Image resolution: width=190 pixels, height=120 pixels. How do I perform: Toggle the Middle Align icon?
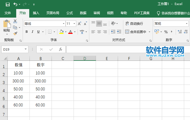point(99,23)
